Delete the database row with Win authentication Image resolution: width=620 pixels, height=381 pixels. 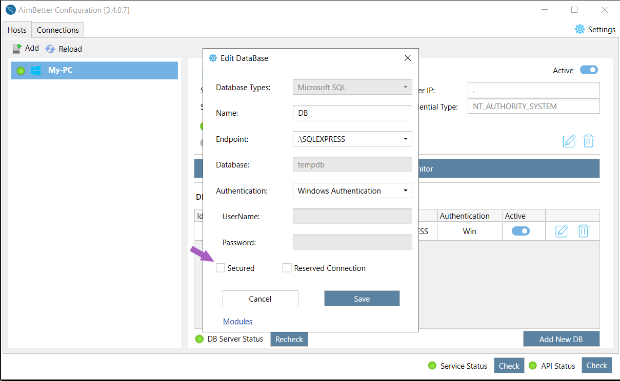click(583, 231)
